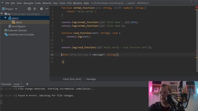
Task: Click the locate/scroll from source target icon
Action: 29,9
